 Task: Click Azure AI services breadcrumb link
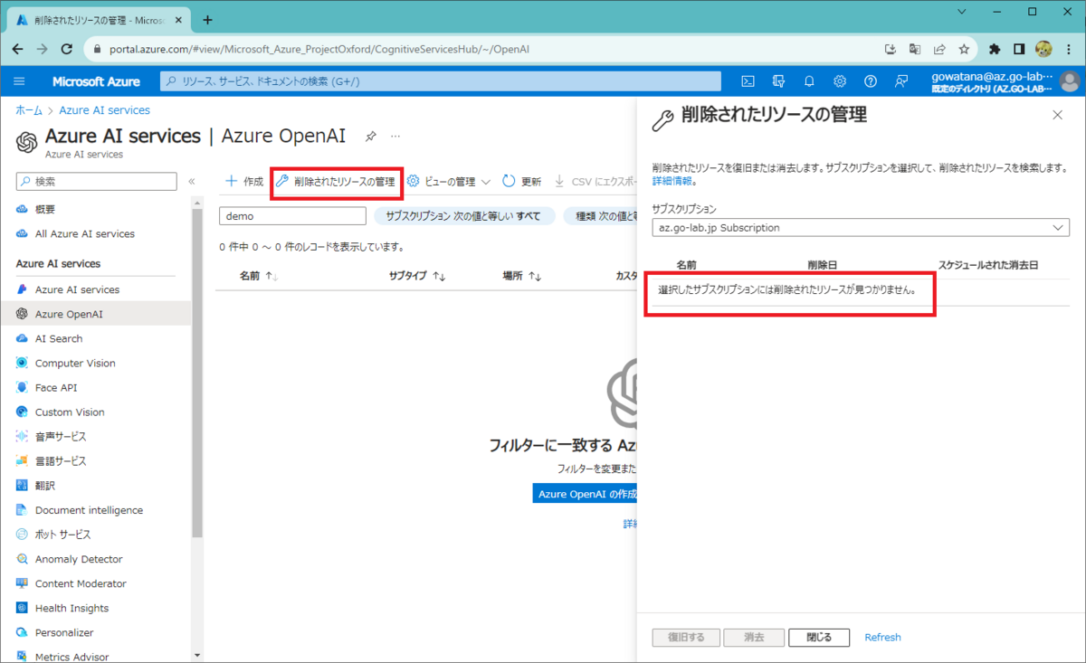[x=104, y=110]
